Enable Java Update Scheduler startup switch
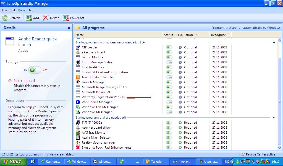 [169, 77]
